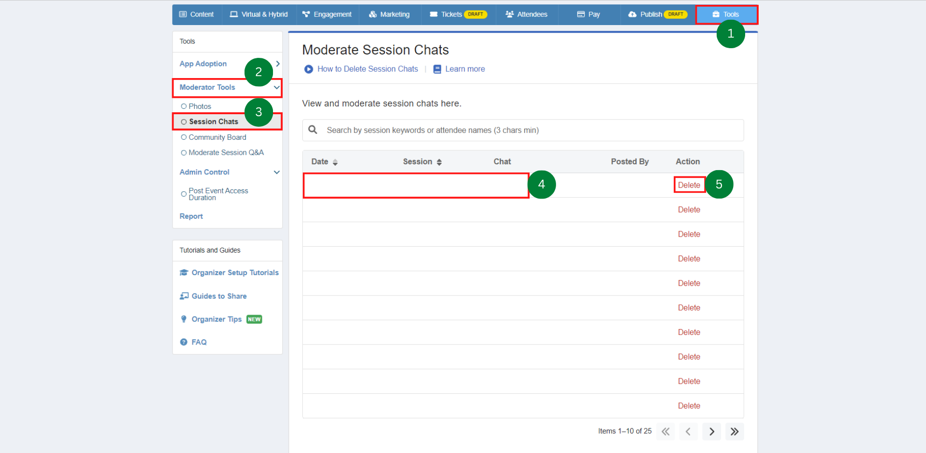Click the play icon beside How to Delete Session Chats
Screen dimensions: 926x453
click(x=309, y=69)
